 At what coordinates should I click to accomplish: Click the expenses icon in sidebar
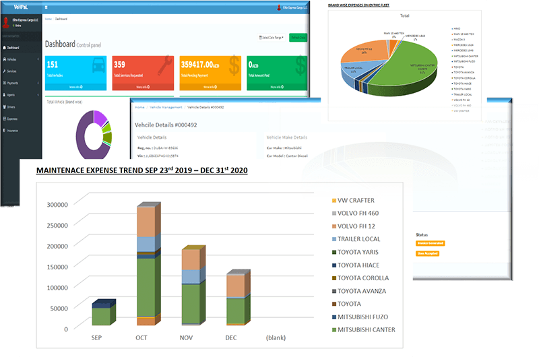4,119
